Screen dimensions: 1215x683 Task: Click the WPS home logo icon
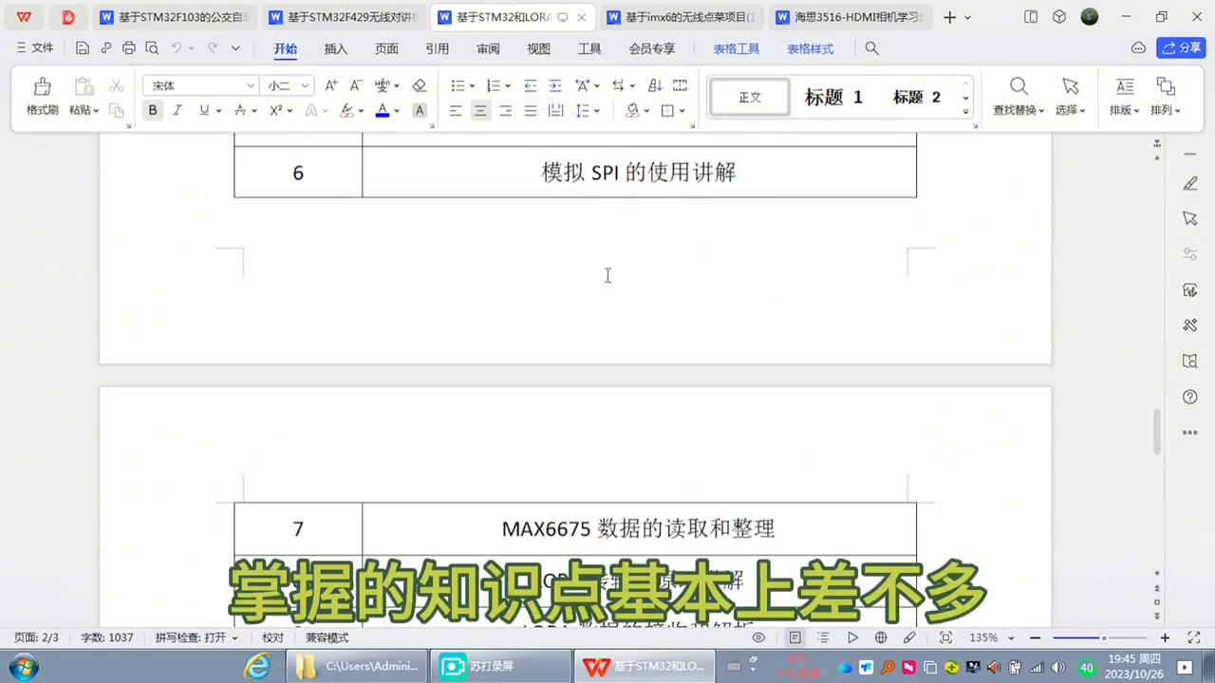(24, 17)
